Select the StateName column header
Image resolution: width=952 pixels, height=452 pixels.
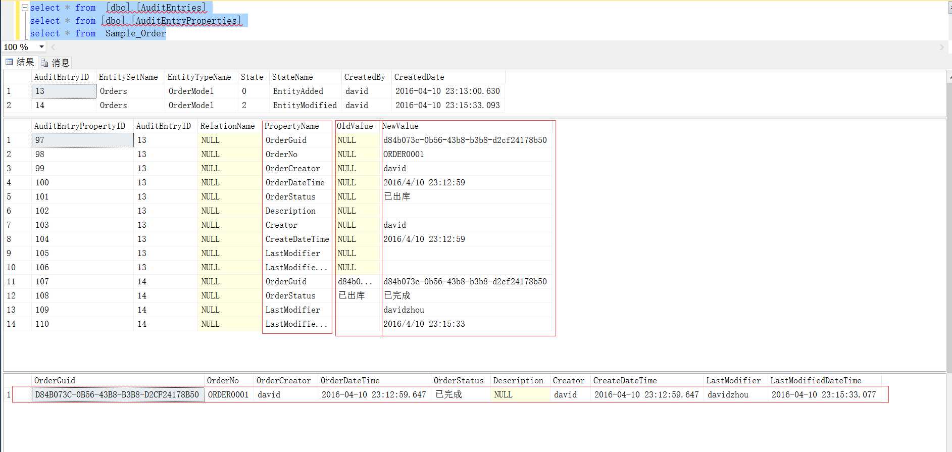pyautogui.click(x=305, y=77)
